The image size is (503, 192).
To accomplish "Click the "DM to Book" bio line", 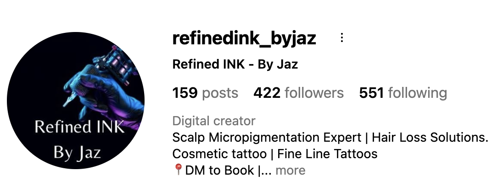I will 219,170.
